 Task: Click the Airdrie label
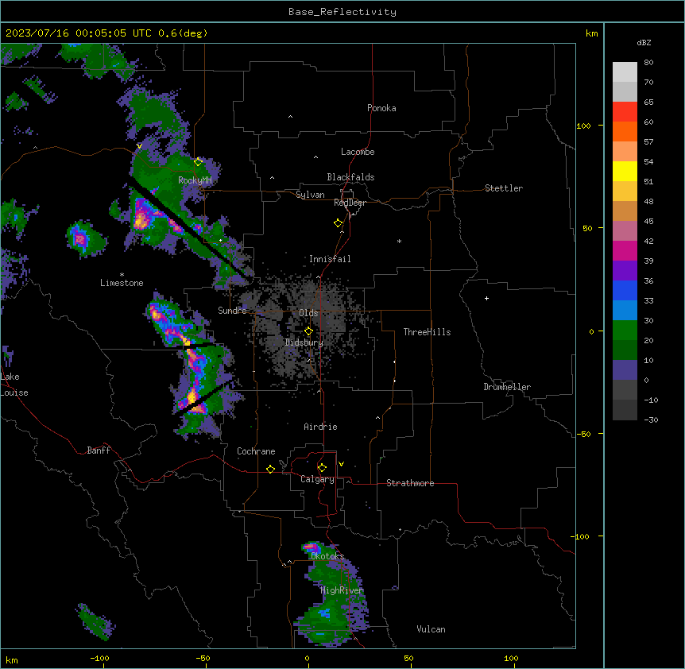321,427
